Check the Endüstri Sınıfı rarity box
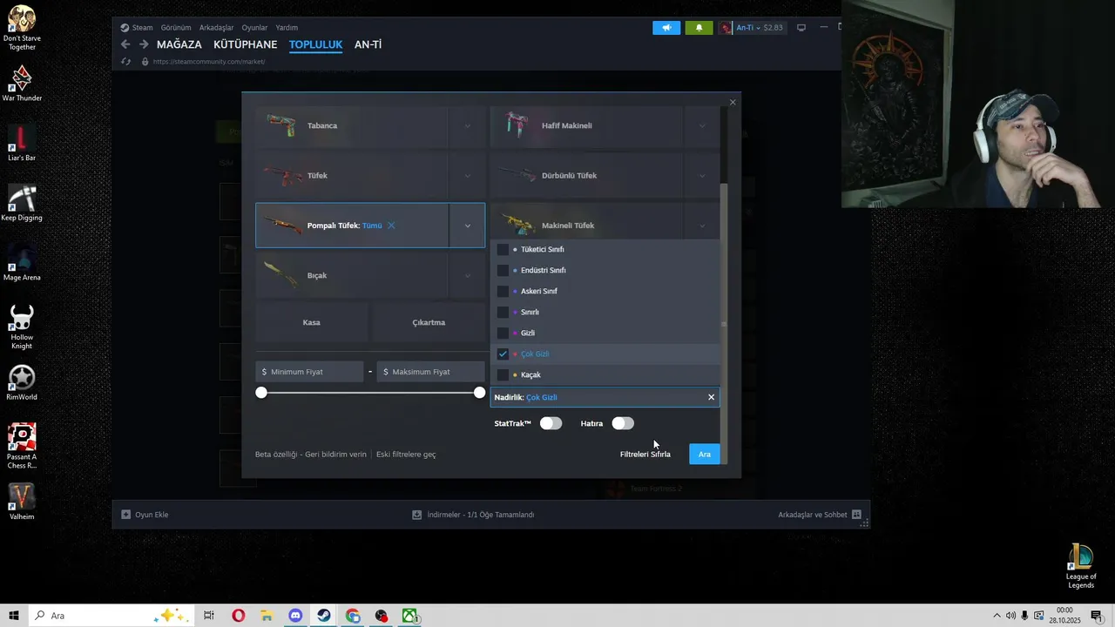This screenshot has height=627, width=1115. (x=503, y=270)
